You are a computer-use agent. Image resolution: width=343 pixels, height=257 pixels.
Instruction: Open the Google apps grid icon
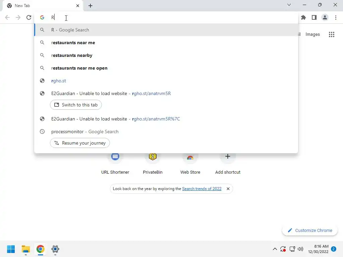[331, 34]
